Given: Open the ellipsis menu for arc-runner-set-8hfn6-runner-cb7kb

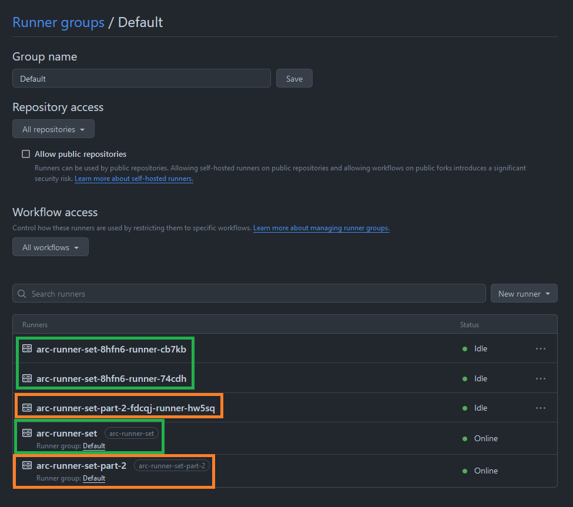Looking at the screenshot, I should click(x=541, y=348).
